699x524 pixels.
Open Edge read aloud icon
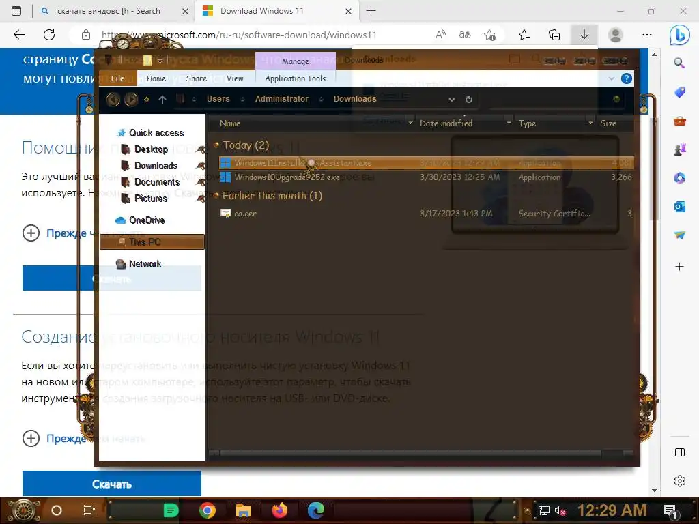[x=440, y=35]
